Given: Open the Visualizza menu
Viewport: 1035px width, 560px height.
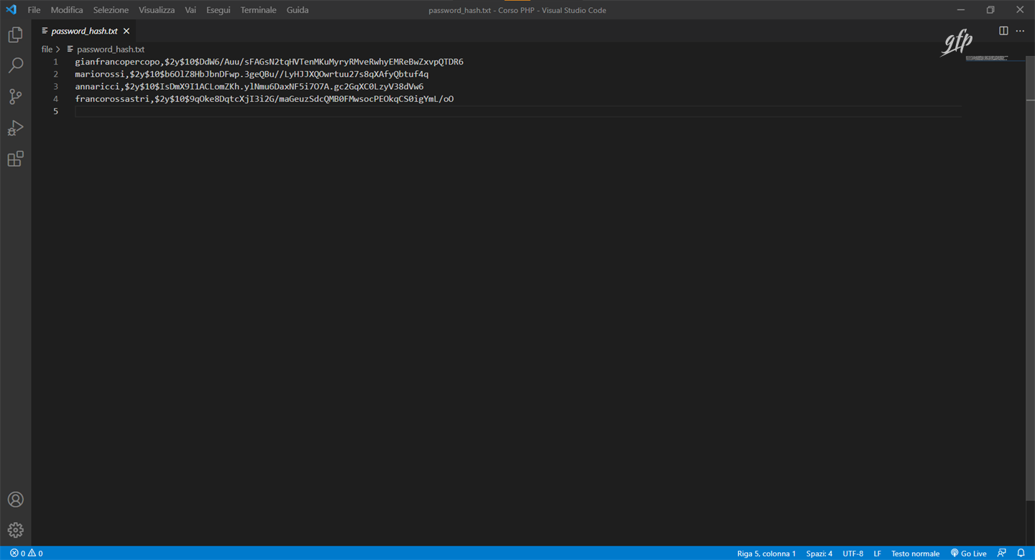Looking at the screenshot, I should [x=157, y=10].
